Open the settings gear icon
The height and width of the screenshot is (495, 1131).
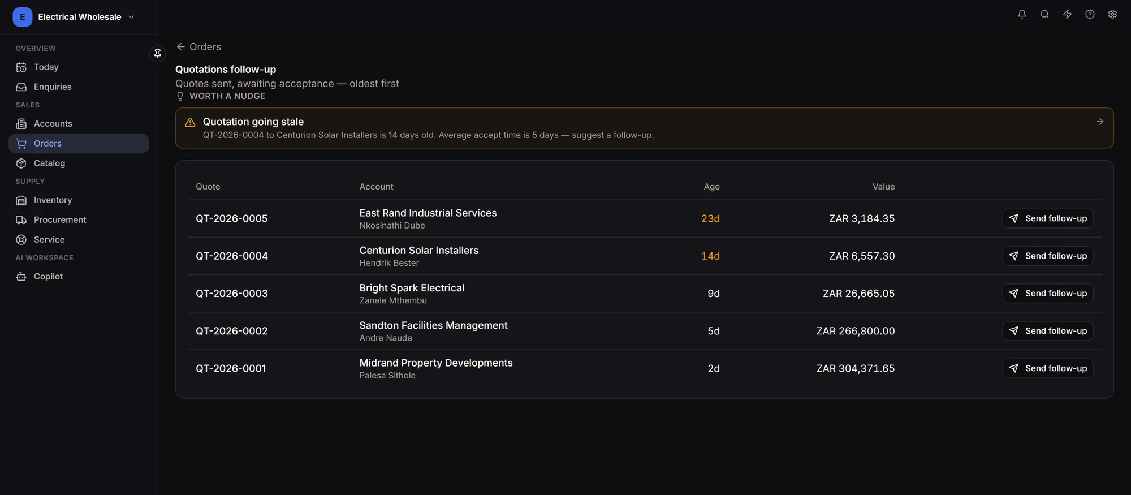1112,14
